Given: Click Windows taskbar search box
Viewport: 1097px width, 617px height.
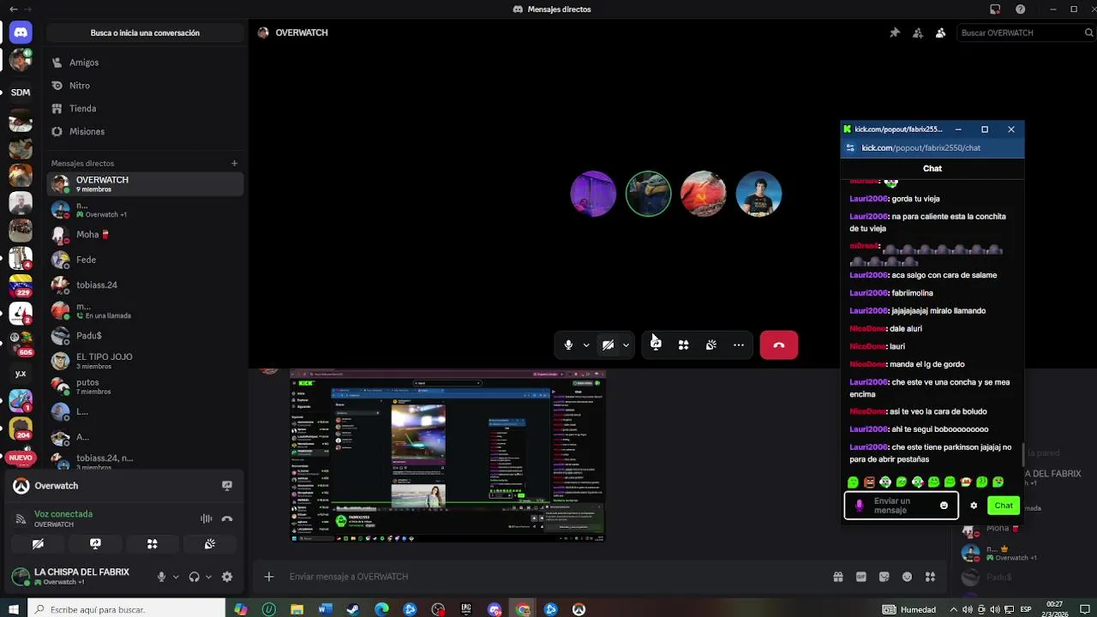Looking at the screenshot, I should point(127,609).
